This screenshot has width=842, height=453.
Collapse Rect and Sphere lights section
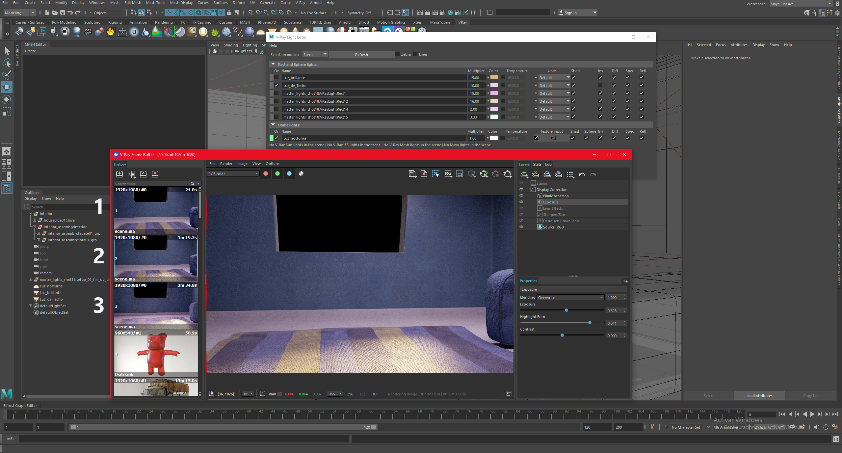[x=273, y=64]
